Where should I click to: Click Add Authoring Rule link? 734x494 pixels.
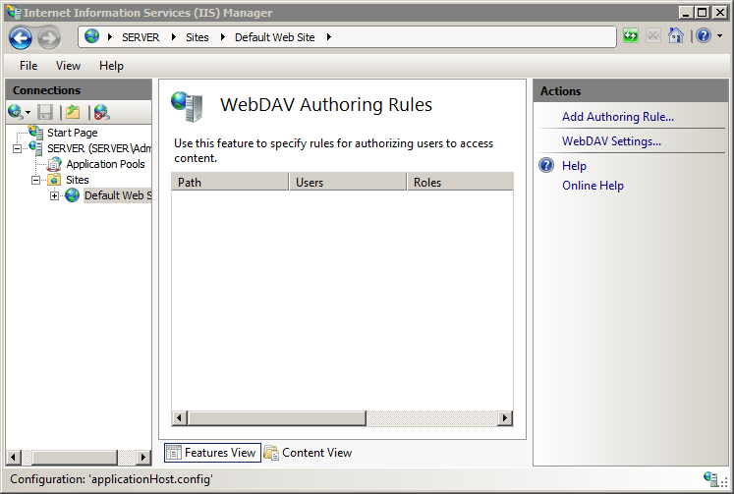pos(618,117)
